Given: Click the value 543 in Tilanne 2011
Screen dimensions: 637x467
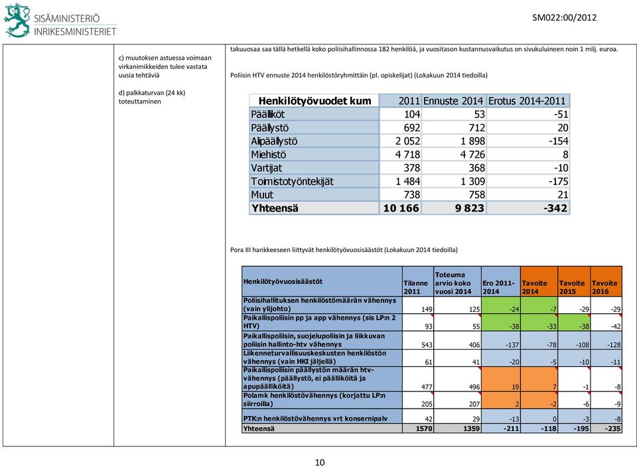Looking at the screenshot, I should click(427, 345).
